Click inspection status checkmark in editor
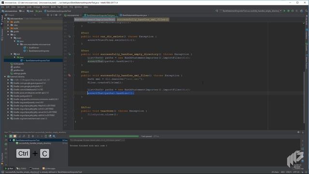The image size is (309, 174). (x=304, y=23)
